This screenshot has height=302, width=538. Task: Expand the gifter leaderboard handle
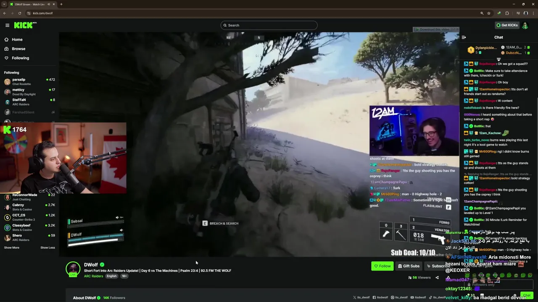pos(498,60)
